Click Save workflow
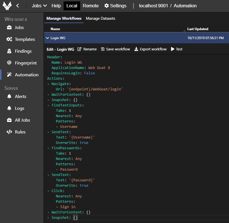229x223 pixels. click(x=115, y=49)
